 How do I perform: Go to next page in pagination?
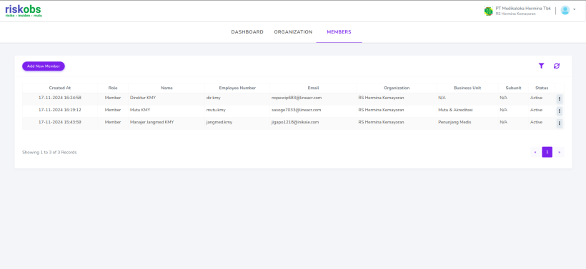559,152
